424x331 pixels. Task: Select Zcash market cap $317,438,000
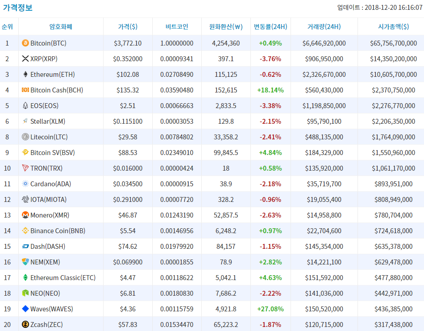394,324
